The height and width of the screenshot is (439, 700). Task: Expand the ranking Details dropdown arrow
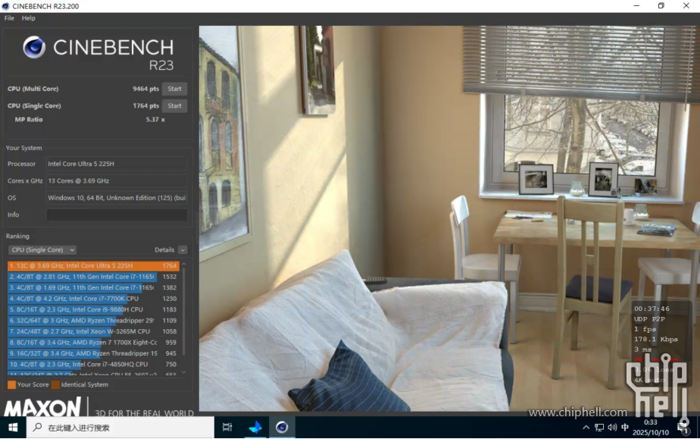[183, 250]
